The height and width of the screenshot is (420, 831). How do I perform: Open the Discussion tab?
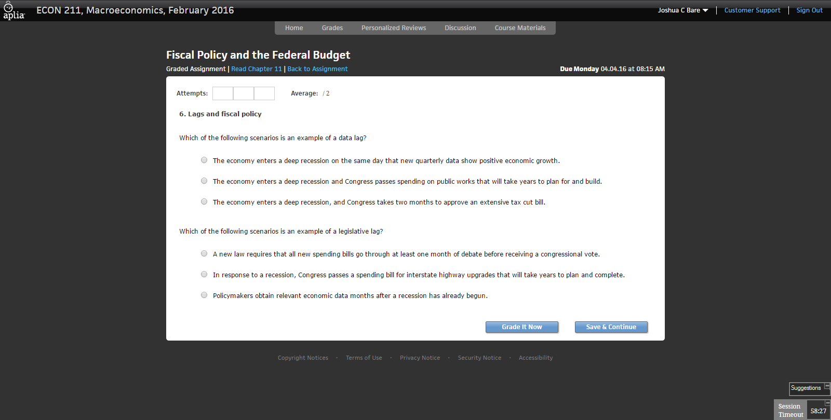pos(460,28)
